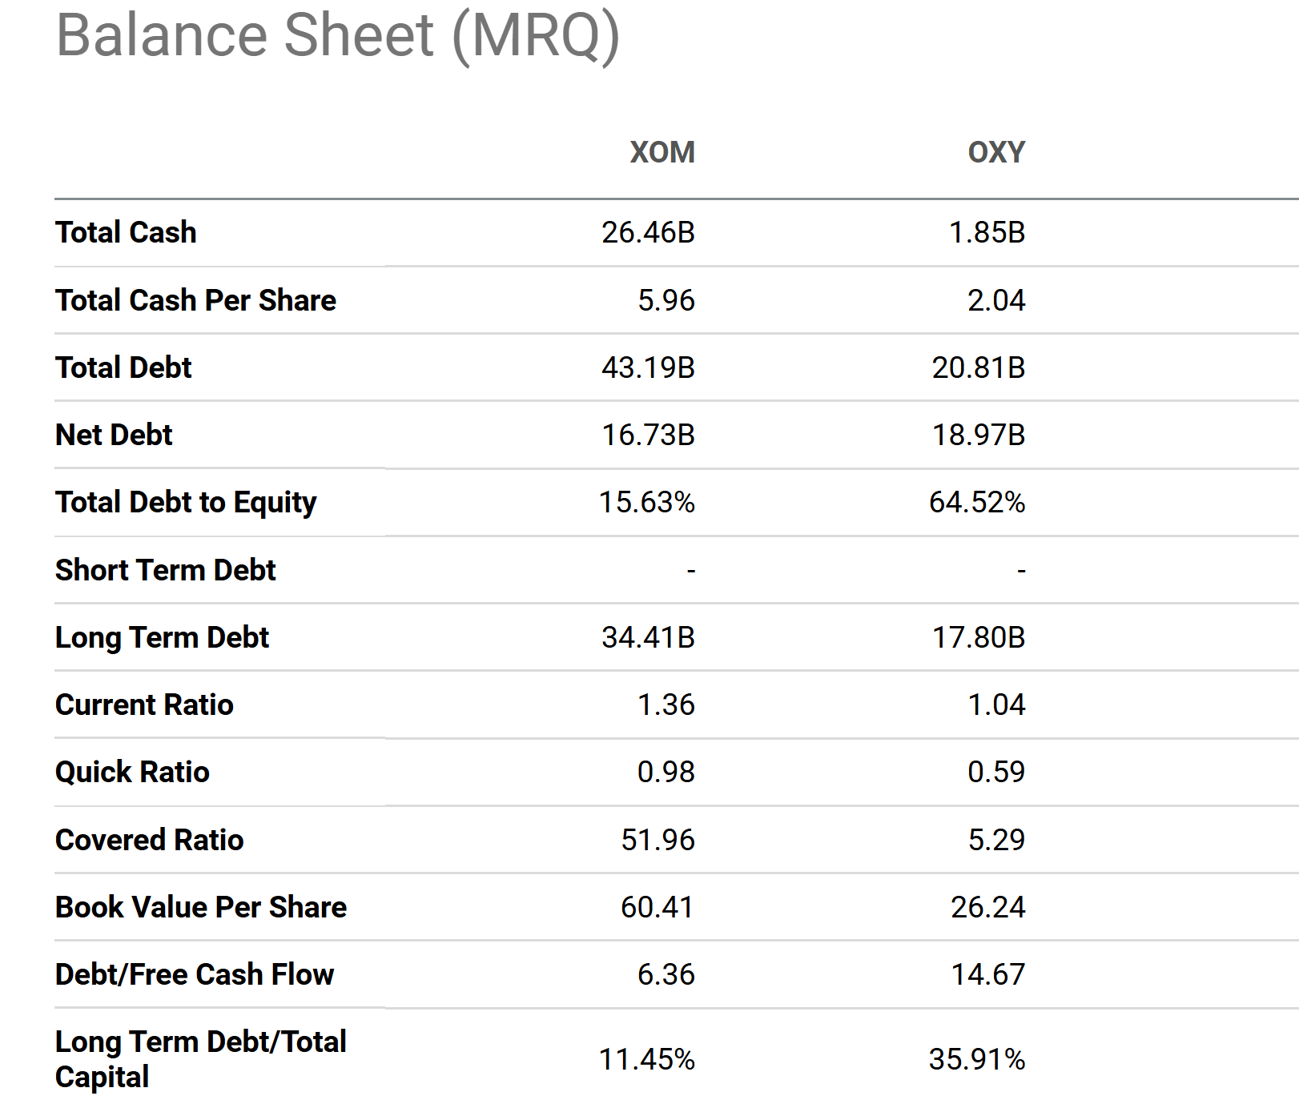Click the Total Debt row label
Image resolution: width=1299 pixels, height=1112 pixels.
point(123,367)
